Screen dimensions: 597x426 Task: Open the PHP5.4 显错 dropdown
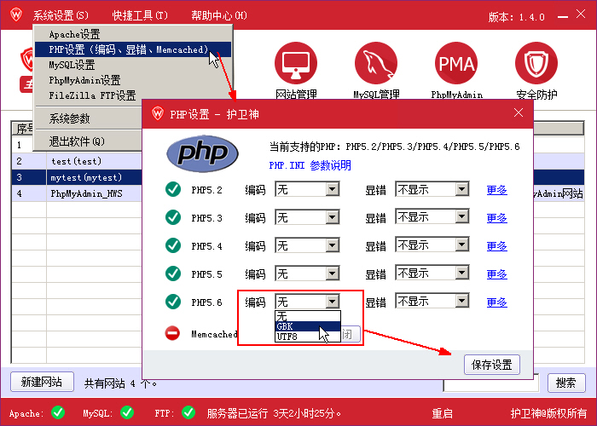pos(462,245)
